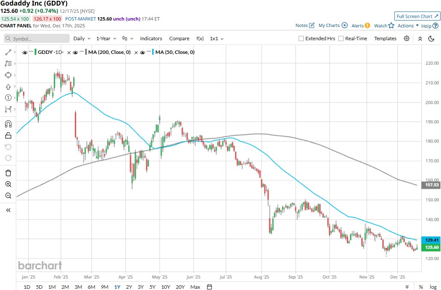Open the Daily frequency dropdown

point(81,38)
